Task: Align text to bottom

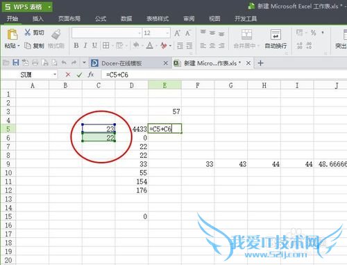Action: coord(221,34)
